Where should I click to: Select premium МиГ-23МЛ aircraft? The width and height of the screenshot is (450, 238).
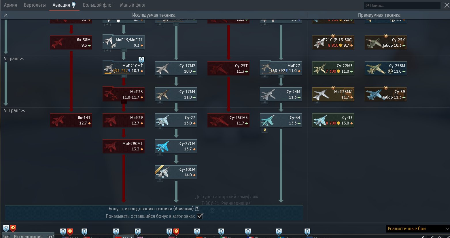tap(333, 94)
